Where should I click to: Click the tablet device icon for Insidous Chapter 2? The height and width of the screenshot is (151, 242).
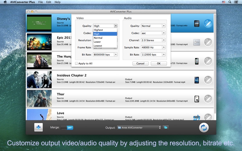[197, 80]
